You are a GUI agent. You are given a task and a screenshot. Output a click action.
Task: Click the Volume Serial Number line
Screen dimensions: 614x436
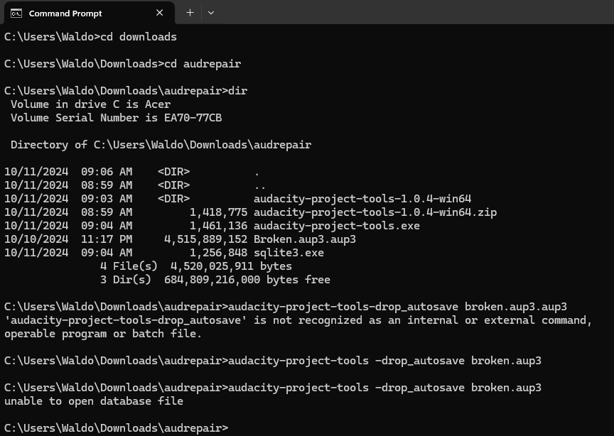(x=116, y=118)
